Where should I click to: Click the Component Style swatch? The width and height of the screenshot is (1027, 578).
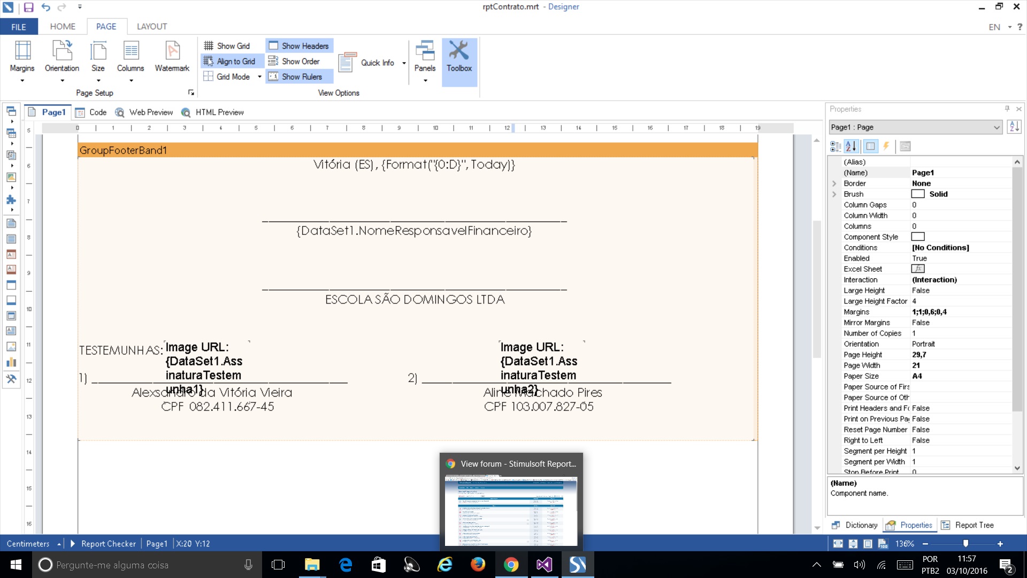point(918,237)
